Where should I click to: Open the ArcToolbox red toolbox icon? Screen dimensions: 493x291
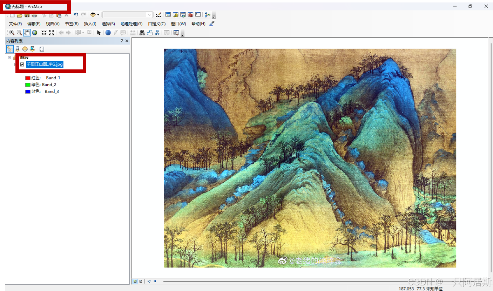(x=190, y=15)
